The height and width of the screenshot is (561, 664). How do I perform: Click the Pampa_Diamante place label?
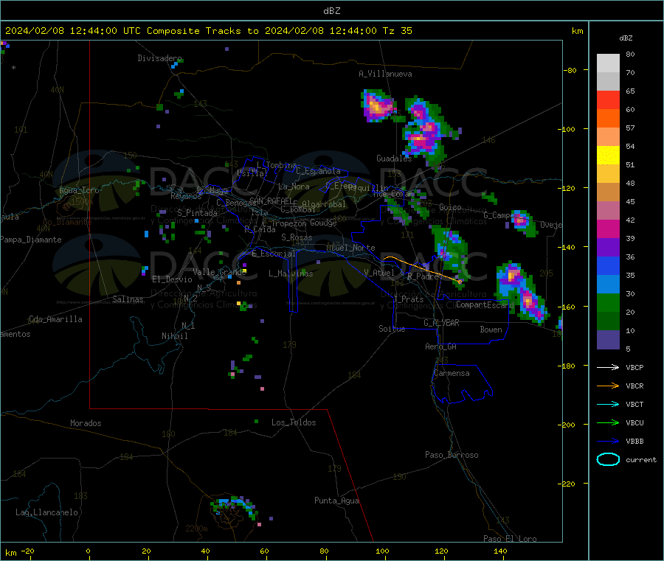coord(30,240)
